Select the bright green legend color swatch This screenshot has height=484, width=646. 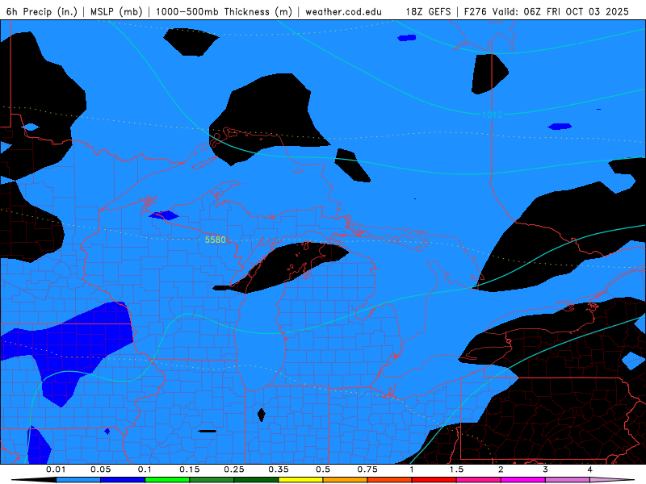point(167,480)
